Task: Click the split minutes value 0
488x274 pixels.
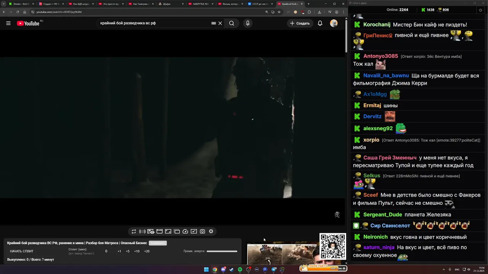Action: pos(106,251)
